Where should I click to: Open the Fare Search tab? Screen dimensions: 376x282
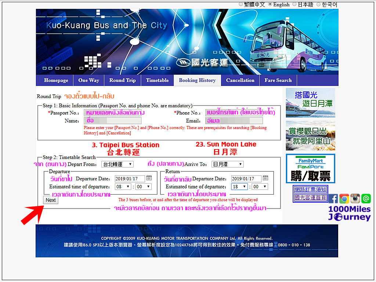click(278, 80)
